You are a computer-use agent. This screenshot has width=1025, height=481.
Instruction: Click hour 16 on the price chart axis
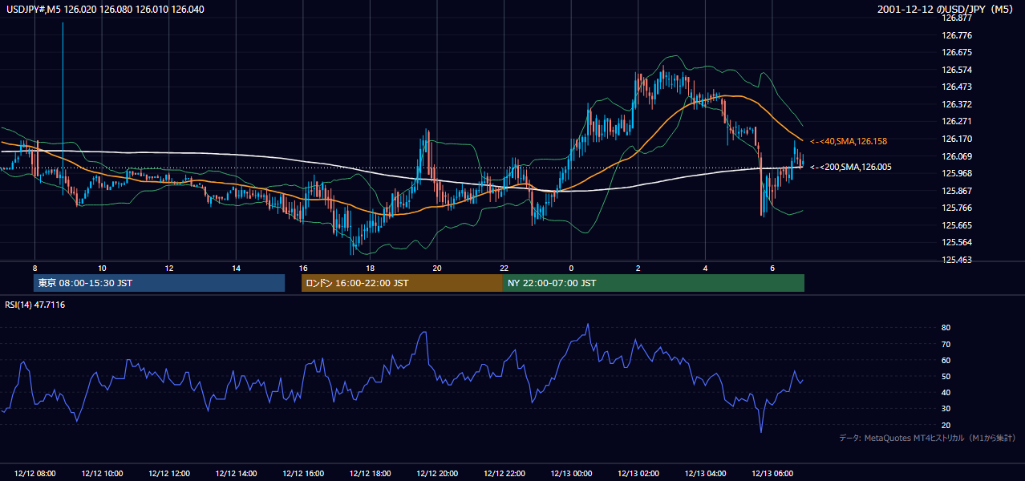tap(303, 268)
